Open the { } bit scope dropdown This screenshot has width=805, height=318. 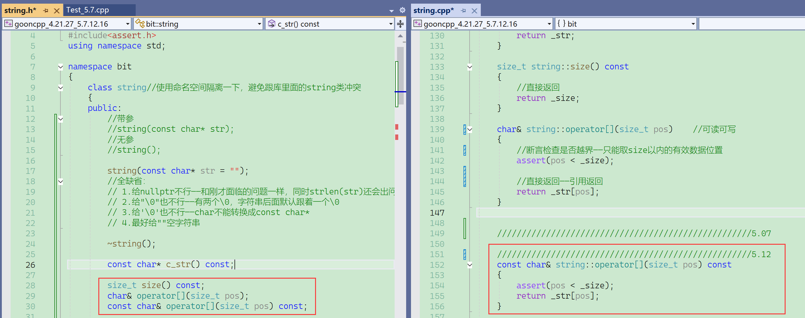point(693,24)
